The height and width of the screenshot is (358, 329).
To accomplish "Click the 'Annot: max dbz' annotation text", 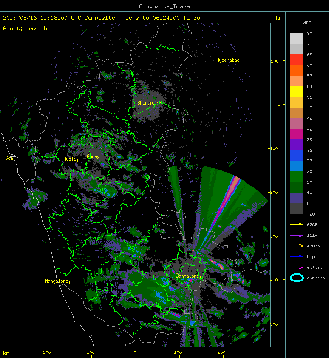I will point(27,28).
